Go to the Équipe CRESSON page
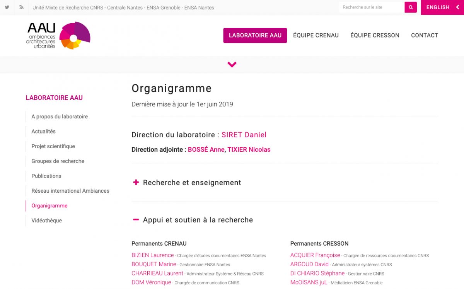This screenshot has width=464, height=289. pos(375,35)
